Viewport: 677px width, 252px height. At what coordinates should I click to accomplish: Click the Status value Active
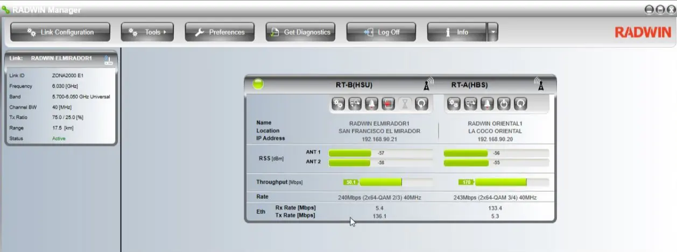click(x=58, y=139)
